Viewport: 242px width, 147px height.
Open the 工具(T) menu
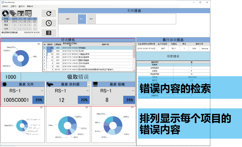tap(13, 6)
